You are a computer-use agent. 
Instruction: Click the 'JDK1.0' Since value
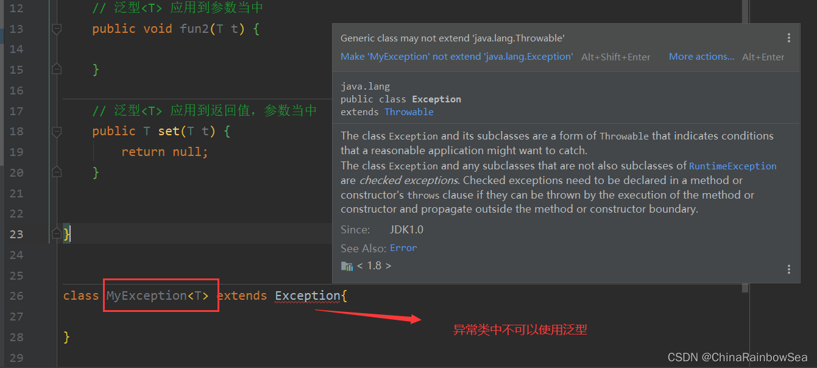[x=406, y=230]
